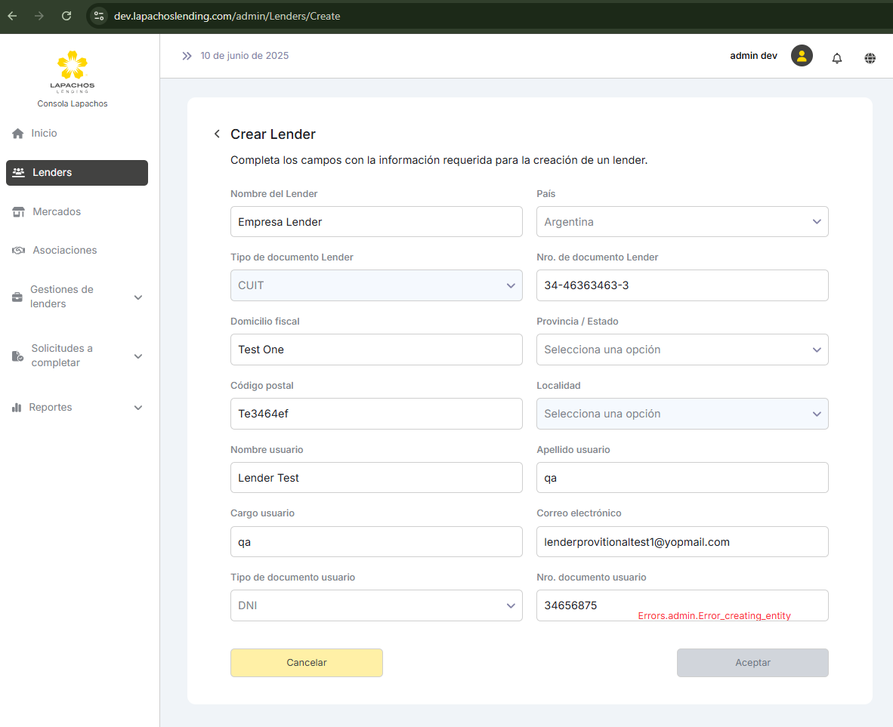
Task: Expand the Reportes sidebar section
Action: [x=77, y=408]
